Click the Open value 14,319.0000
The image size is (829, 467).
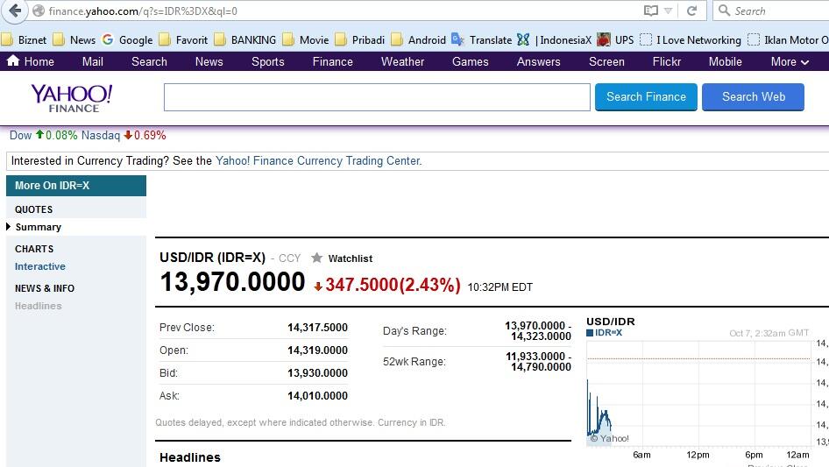point(317,350)
